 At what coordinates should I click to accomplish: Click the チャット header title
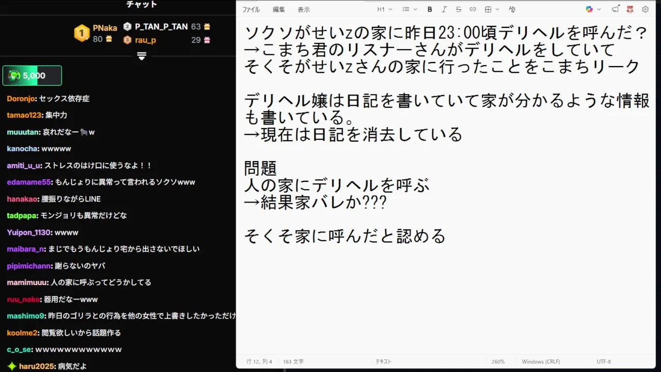(141, 5)
